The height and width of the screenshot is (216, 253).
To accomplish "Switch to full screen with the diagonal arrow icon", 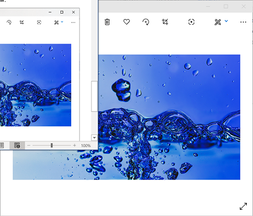I will tap(243, 206).
